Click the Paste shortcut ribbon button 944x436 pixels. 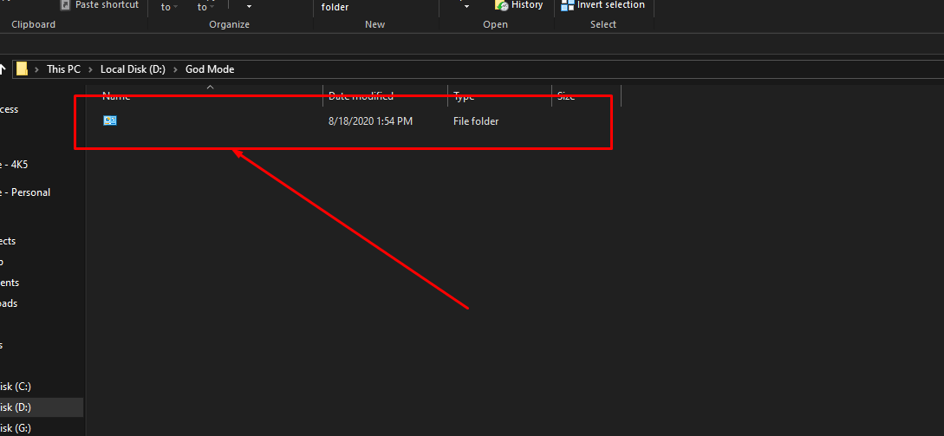pos(100,5)
